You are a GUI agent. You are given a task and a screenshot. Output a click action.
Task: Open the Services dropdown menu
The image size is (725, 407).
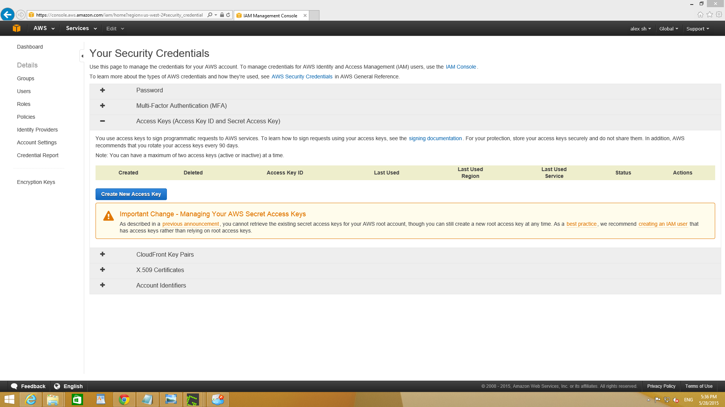pos(81,28)
